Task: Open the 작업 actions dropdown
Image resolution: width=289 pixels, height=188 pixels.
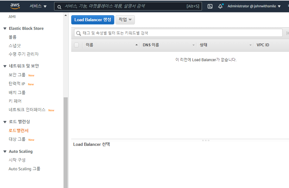Action: coord(125,20)
